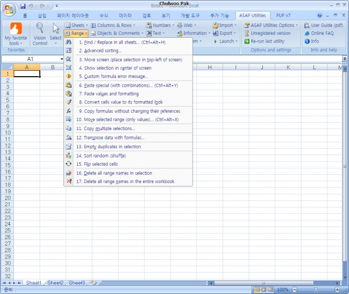Open the Information dropdown

194,33
